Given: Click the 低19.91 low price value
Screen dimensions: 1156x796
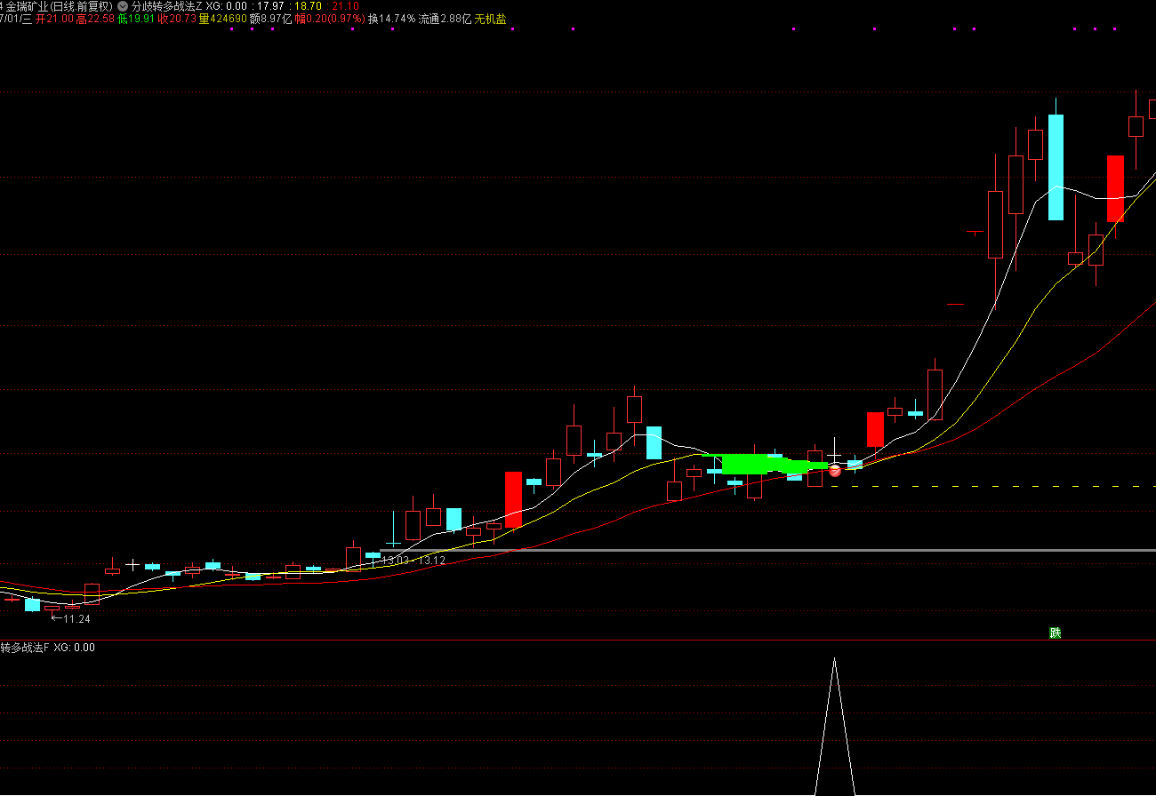Looking at the screenshot, I should 135,19.
